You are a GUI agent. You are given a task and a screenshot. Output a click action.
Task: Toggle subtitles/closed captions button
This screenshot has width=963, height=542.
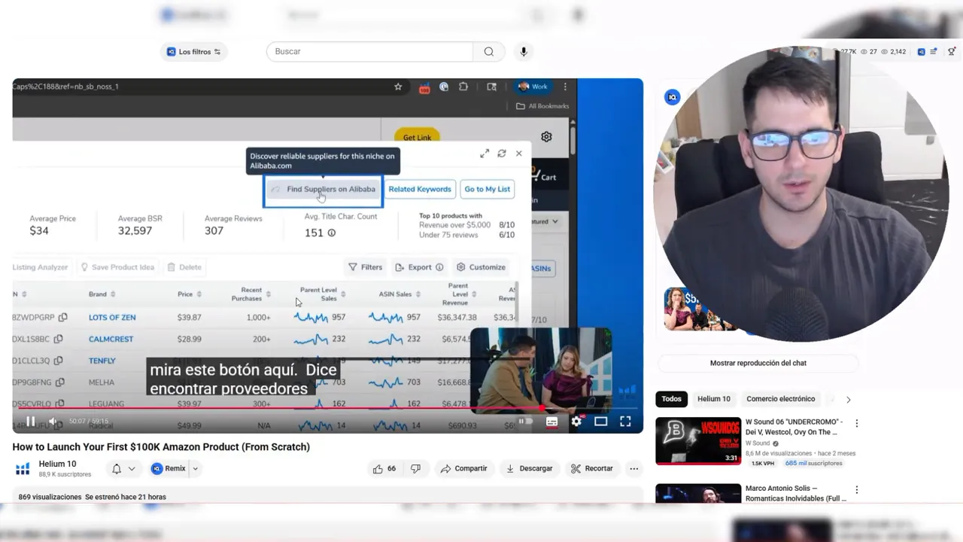(551, 422)
